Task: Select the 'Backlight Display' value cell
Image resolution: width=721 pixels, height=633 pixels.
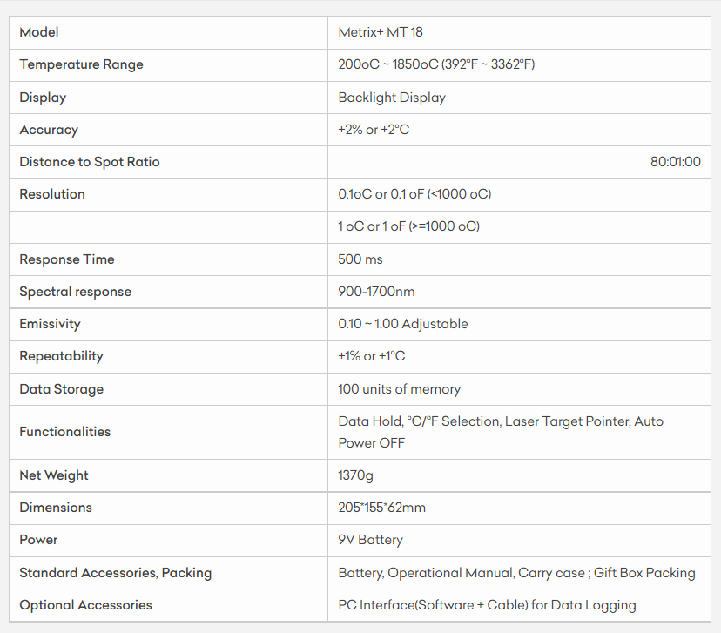Action: (x=392, y=98)
